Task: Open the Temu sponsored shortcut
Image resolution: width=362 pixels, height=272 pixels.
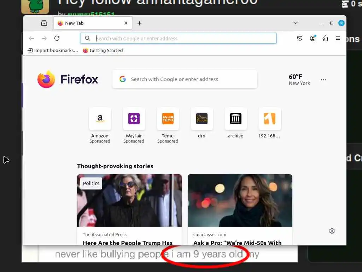Action: point(168,125)
